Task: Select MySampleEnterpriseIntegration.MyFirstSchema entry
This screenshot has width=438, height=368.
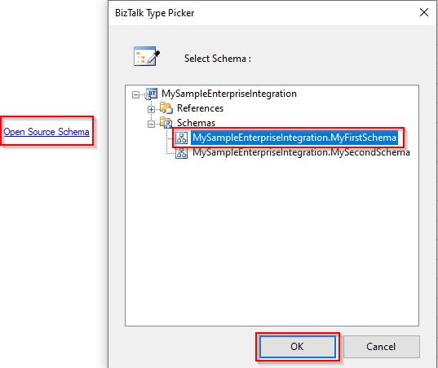Action: tap(294, 138)
